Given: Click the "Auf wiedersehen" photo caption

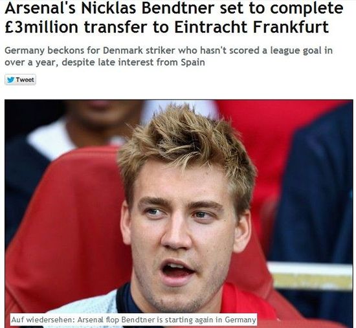Looking at the screenshot, I should 133,320.
